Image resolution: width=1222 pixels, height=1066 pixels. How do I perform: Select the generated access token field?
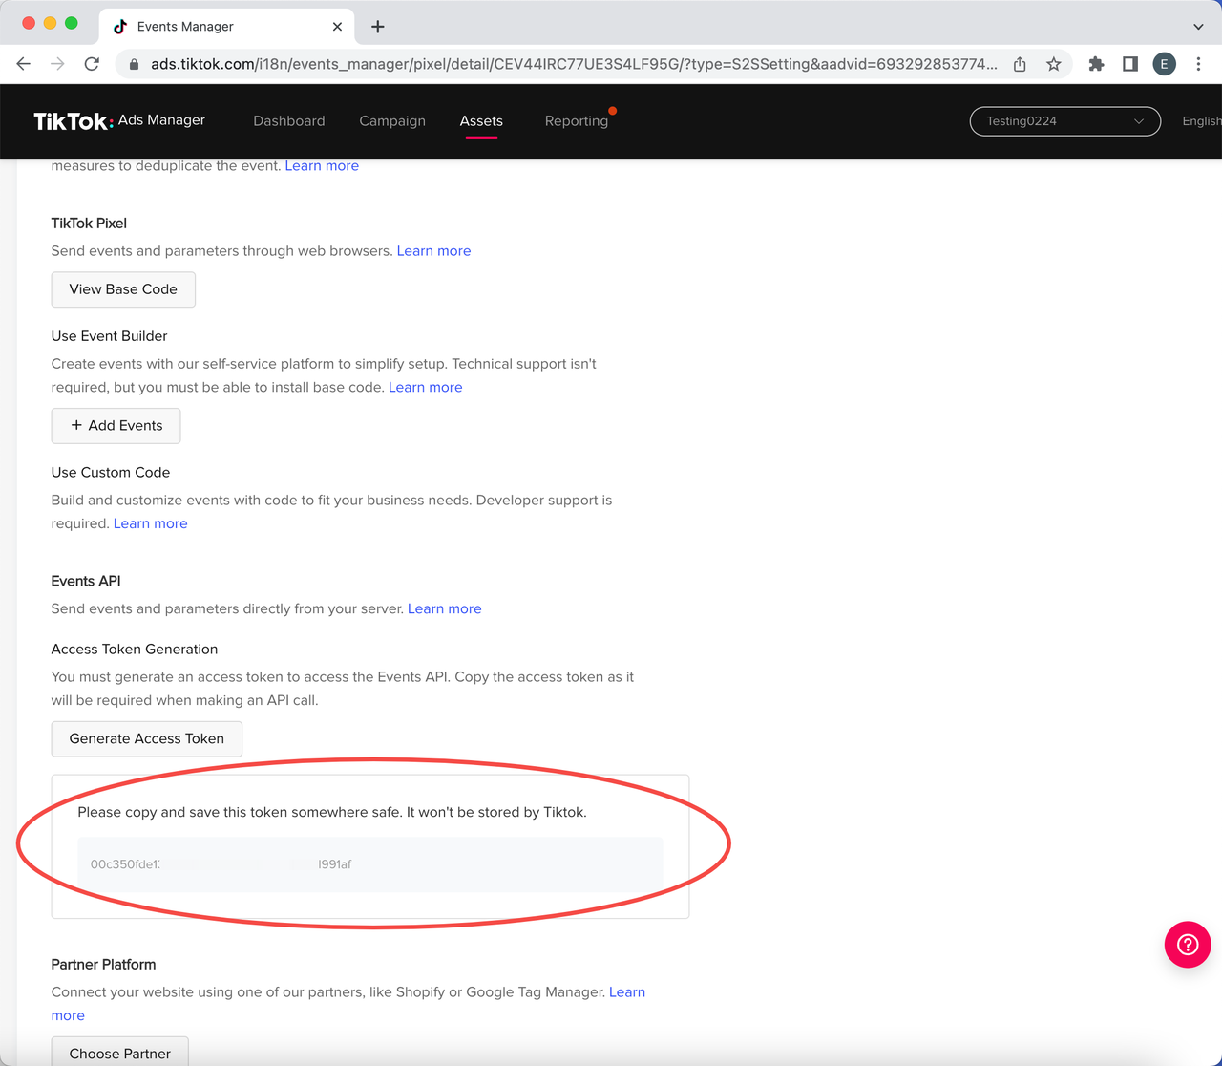(x=369, y=863)
